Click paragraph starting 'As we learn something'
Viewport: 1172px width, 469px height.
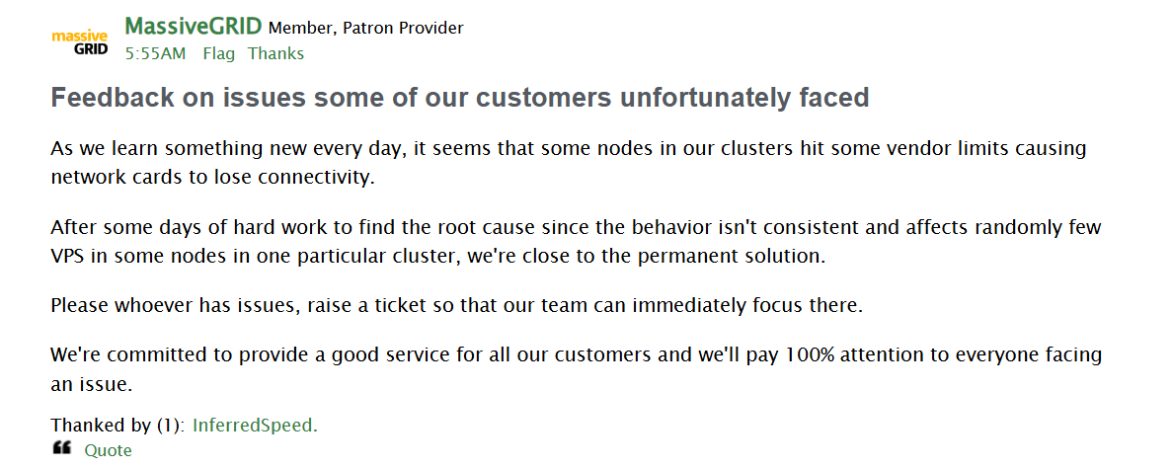(568, 162)
